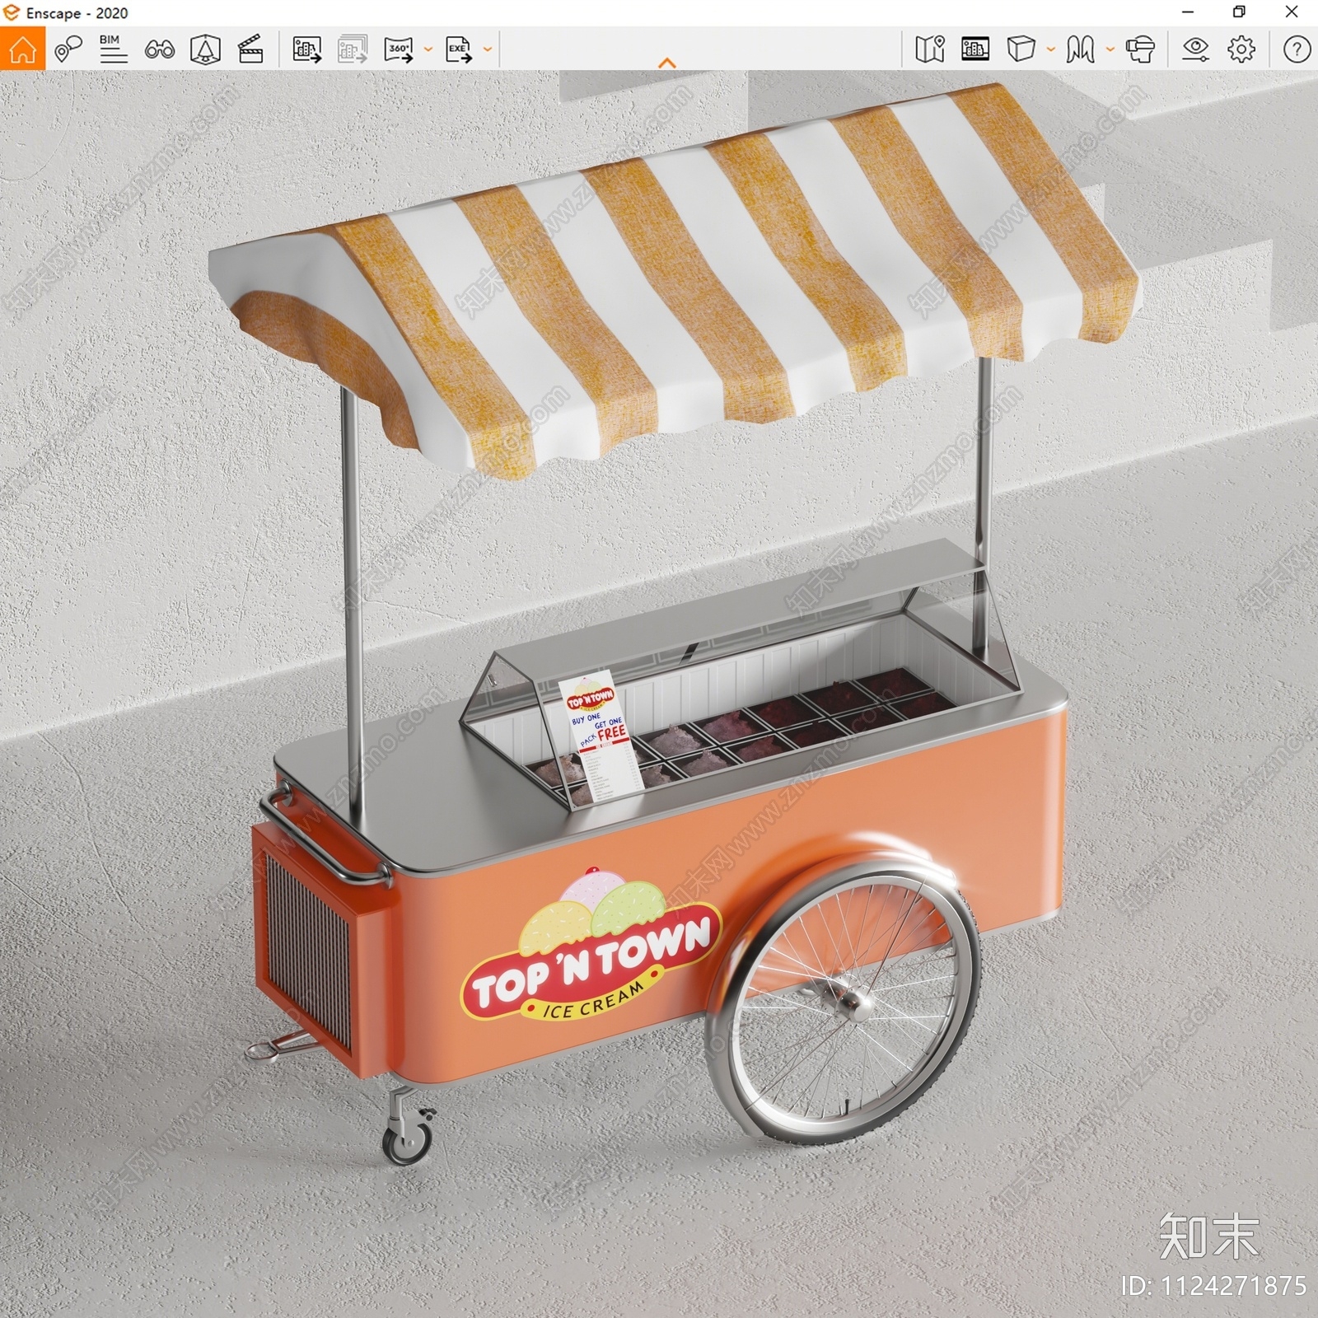Toggle the BIM information mode
The height and width of the screenshot is (1318, 1318).
pyautogui.click(x=113, y=49)
